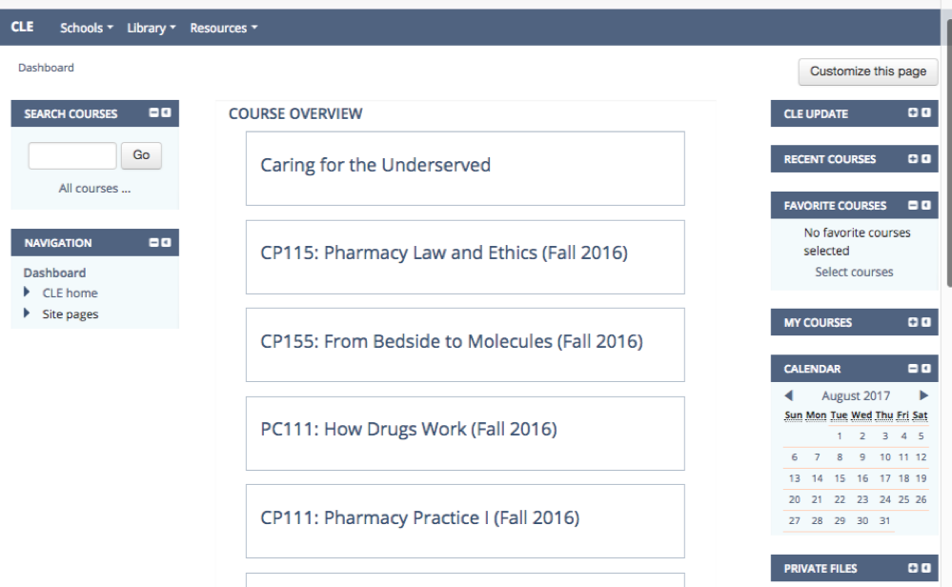
Task: Go to previous month in calendar
Action: (x=789, y=395)
